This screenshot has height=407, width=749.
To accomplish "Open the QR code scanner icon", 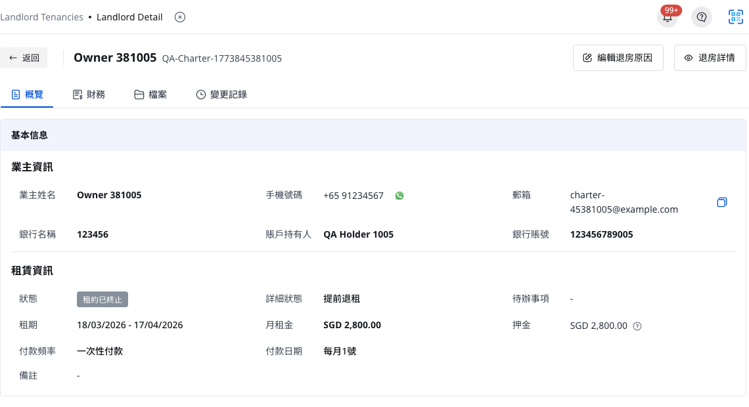I will tap(736, 17).
